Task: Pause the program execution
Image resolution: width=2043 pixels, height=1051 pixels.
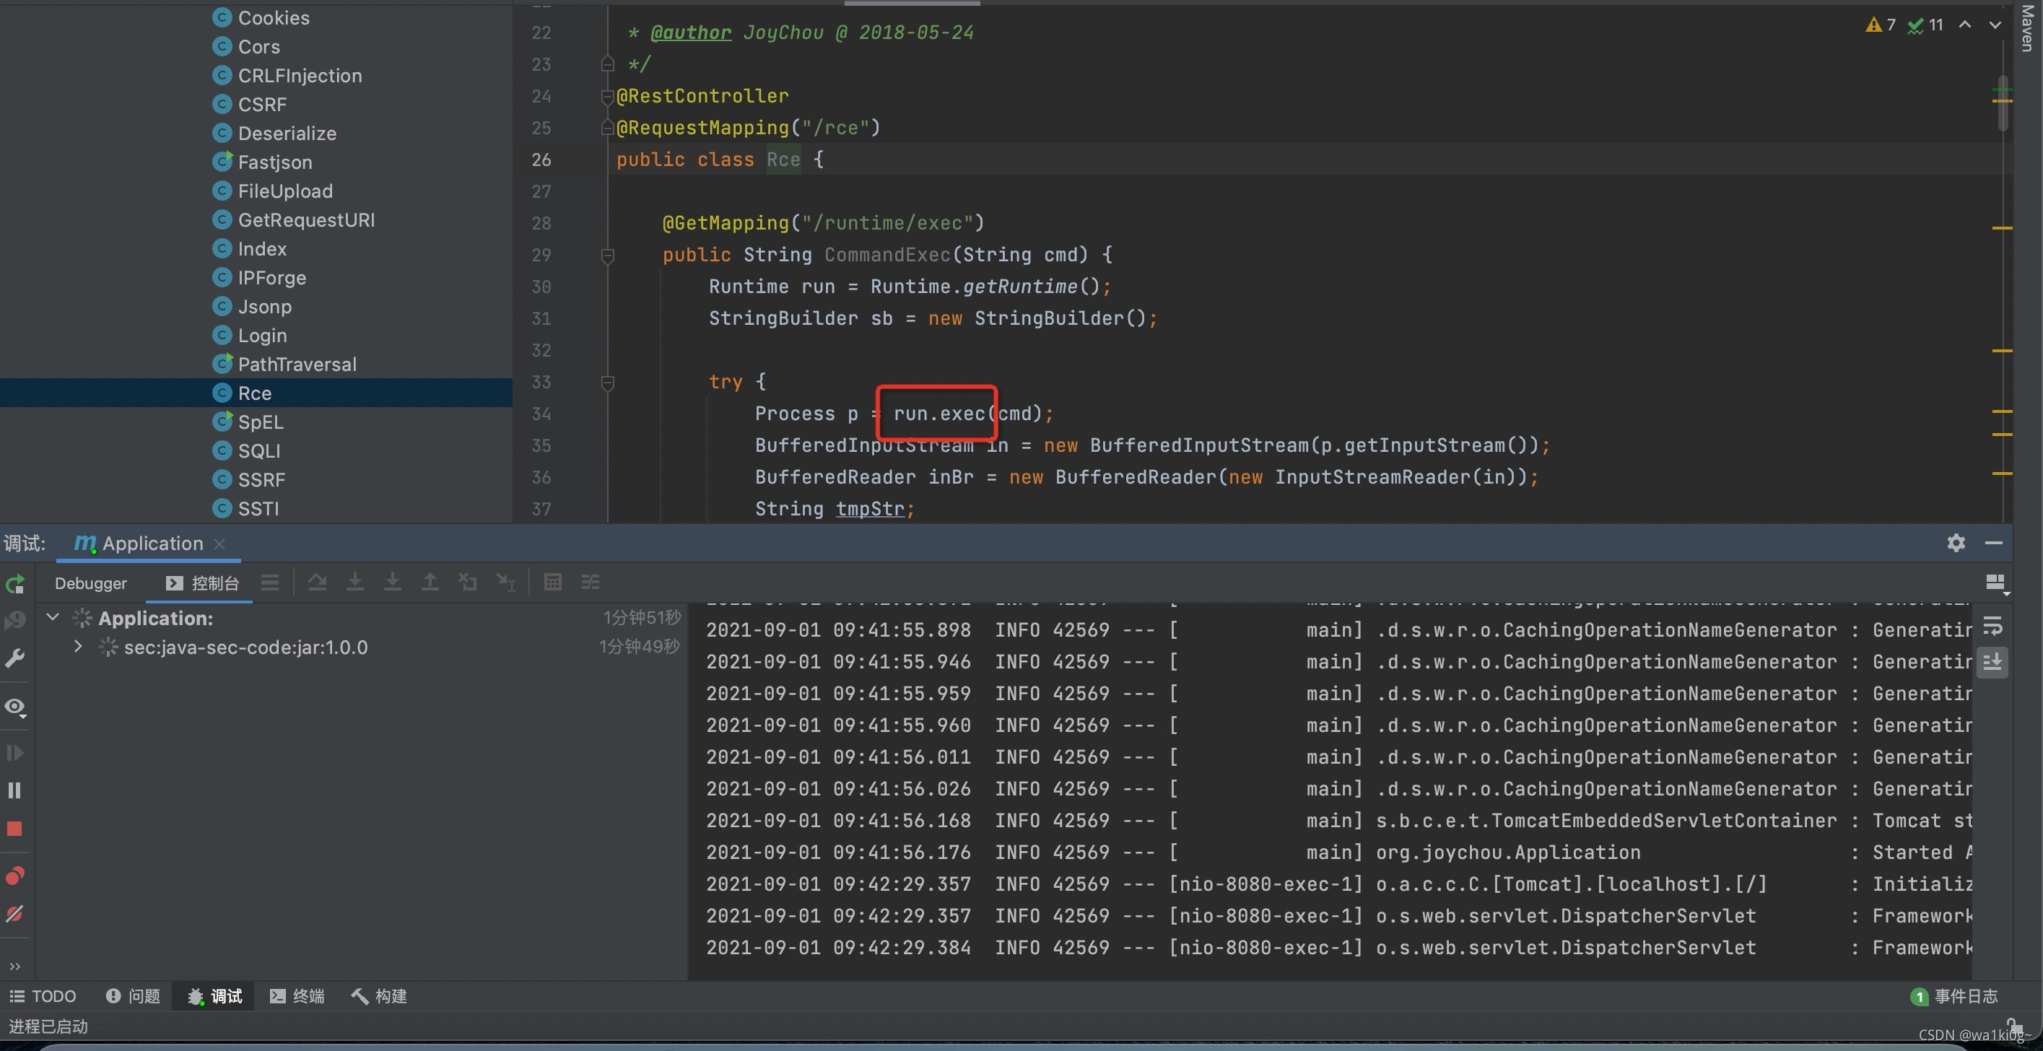Action: tap(14, 790)
